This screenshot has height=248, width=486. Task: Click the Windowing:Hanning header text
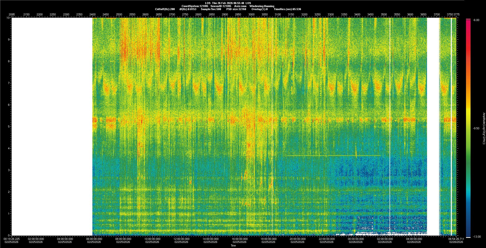tap(262, 6)
